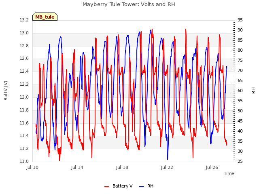Click the 30 RH tick label
This screenshot has width=259, height=194.
pyautogui.click(x=240, y=151)
